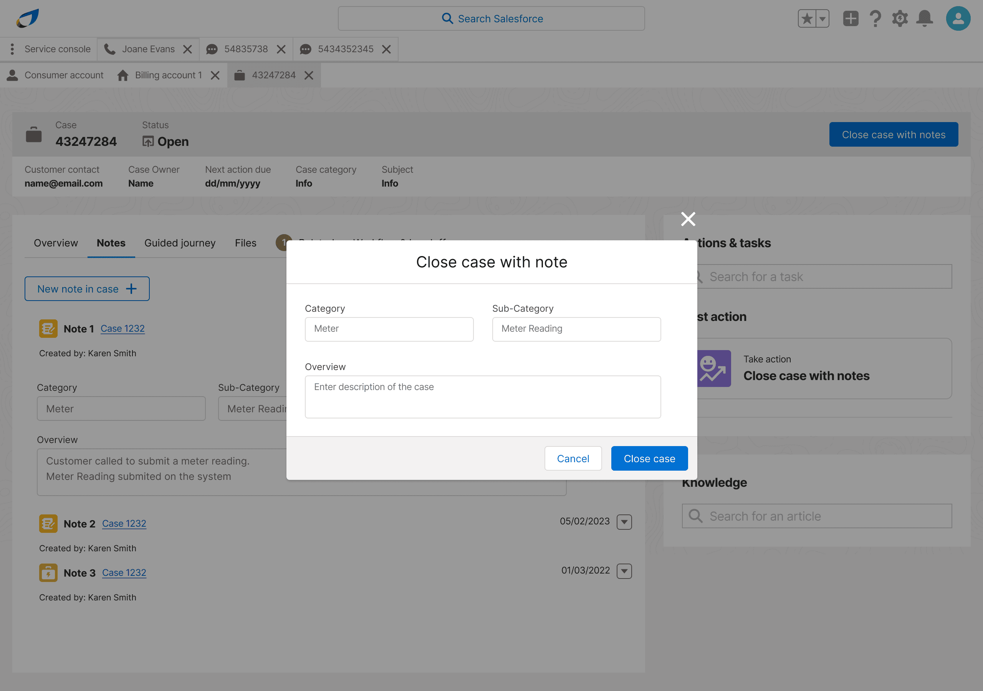
Task: Click the Category field with Meter
Action: coord(389,329)
